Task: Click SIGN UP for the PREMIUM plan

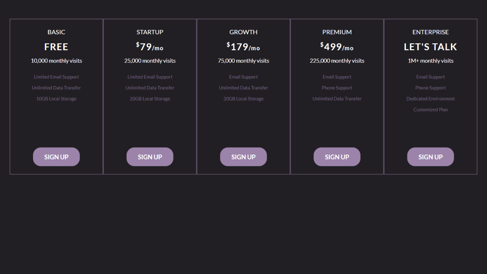Action: pyautogui.click(x=337, y=156)
